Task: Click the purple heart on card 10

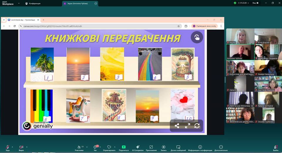Action: (184, 100)
